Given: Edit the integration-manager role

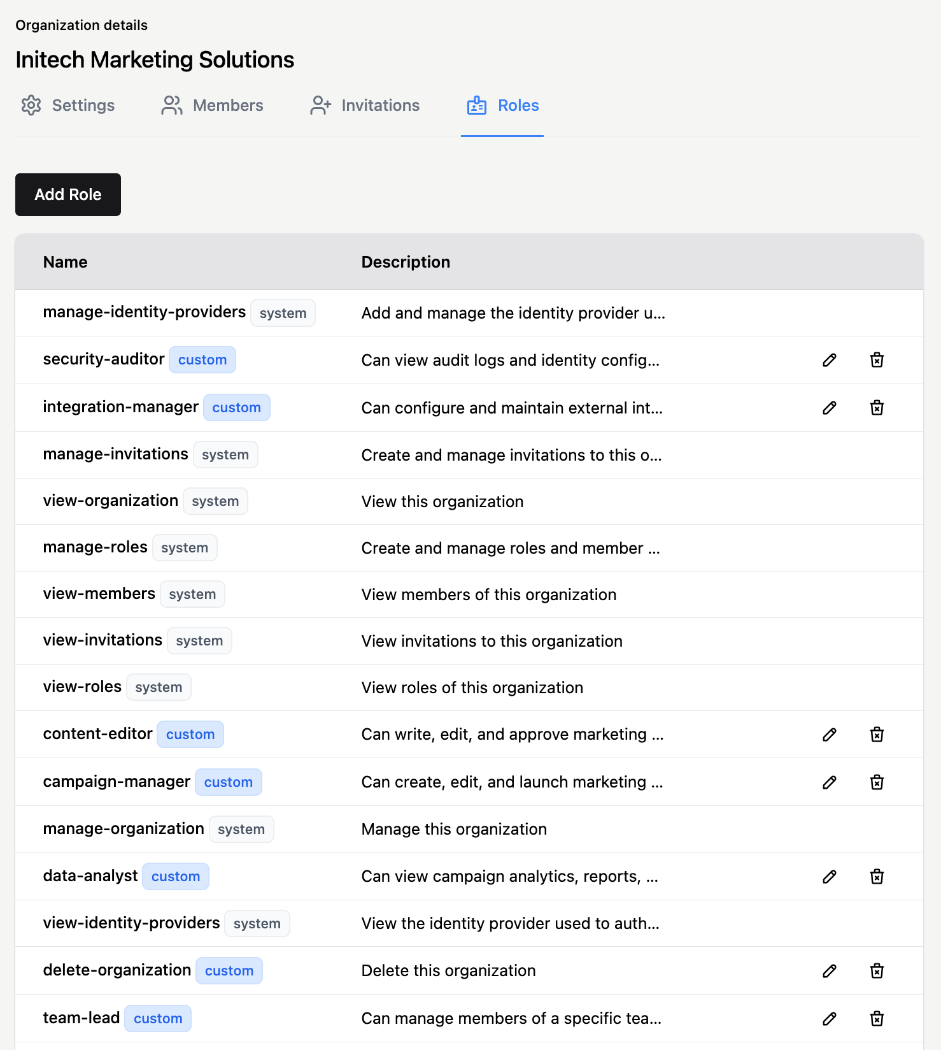Looking at the screenshot, I should pos(829,408).
